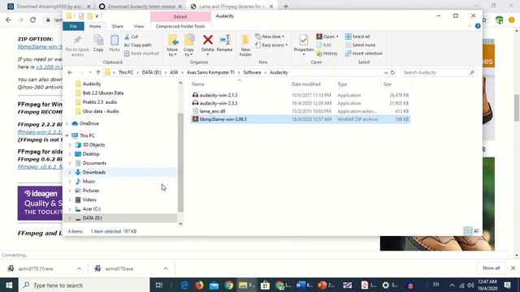
Task: Click DATA (D:) in address breadcrumb
Action: coord(152,72)
